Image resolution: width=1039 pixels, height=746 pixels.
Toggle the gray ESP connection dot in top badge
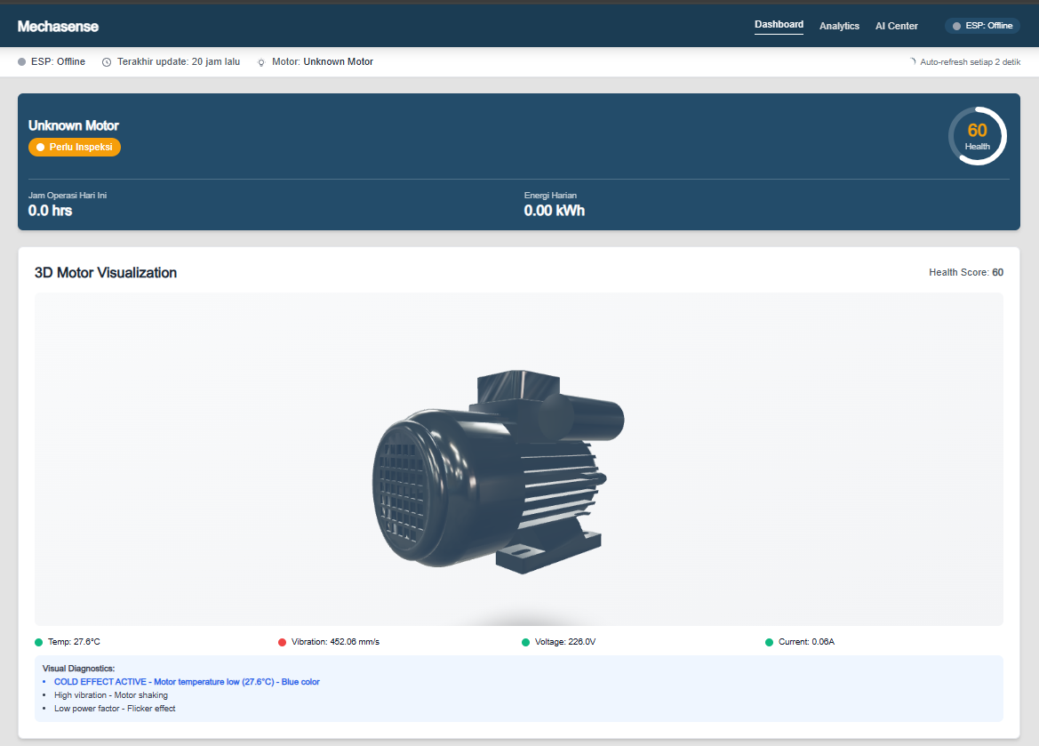point(955,25)
